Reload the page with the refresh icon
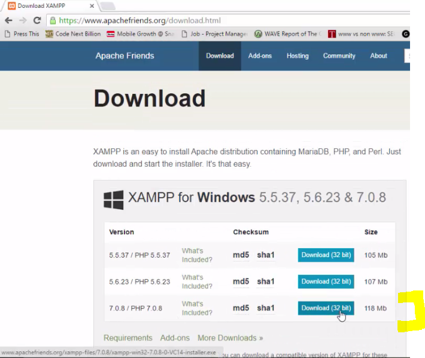 (x=37, y=20)
